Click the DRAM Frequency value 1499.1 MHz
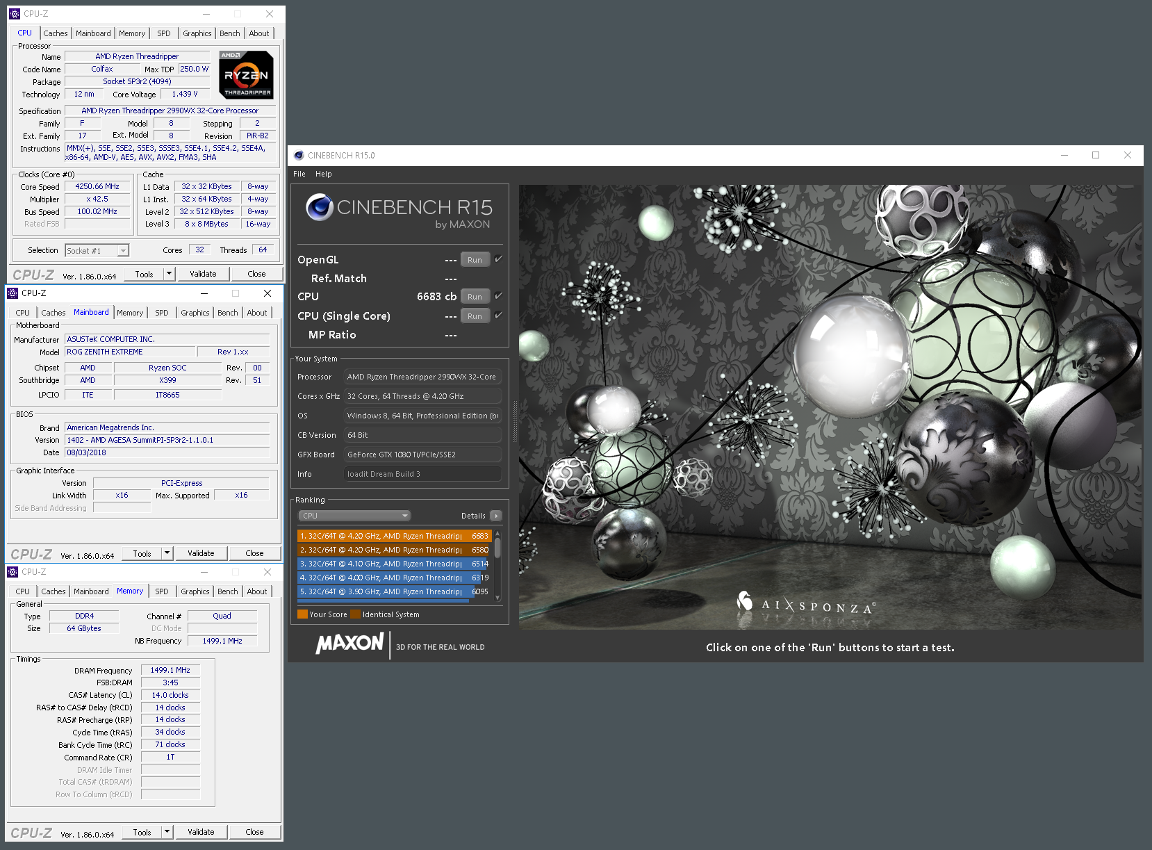 (x=170, y=670)
